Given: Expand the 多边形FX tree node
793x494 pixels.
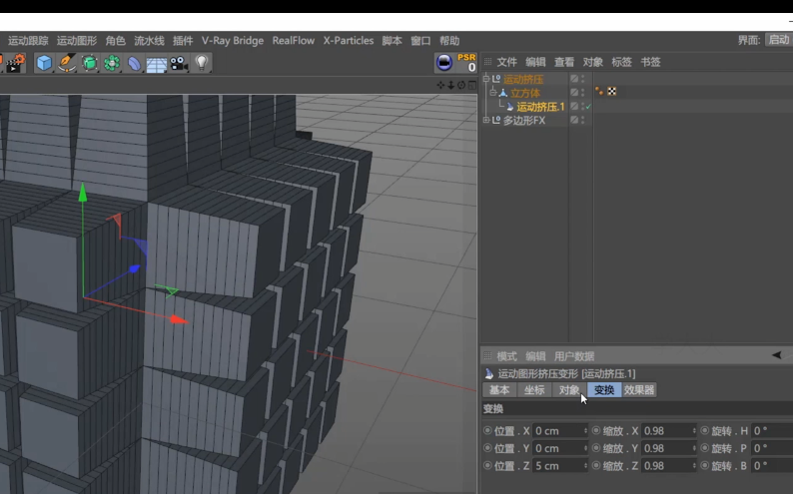Looking at the screenshot, I should [x=486, y=121].
